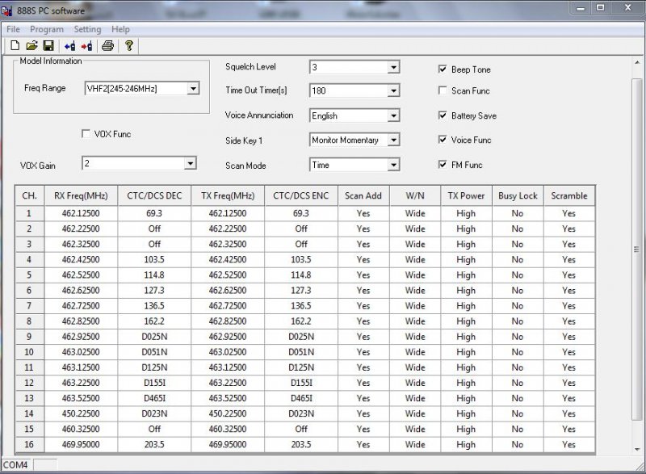Click the Scan Add column header

363,196
